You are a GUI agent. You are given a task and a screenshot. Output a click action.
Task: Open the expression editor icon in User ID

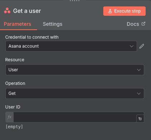click(x=140, y=119)
